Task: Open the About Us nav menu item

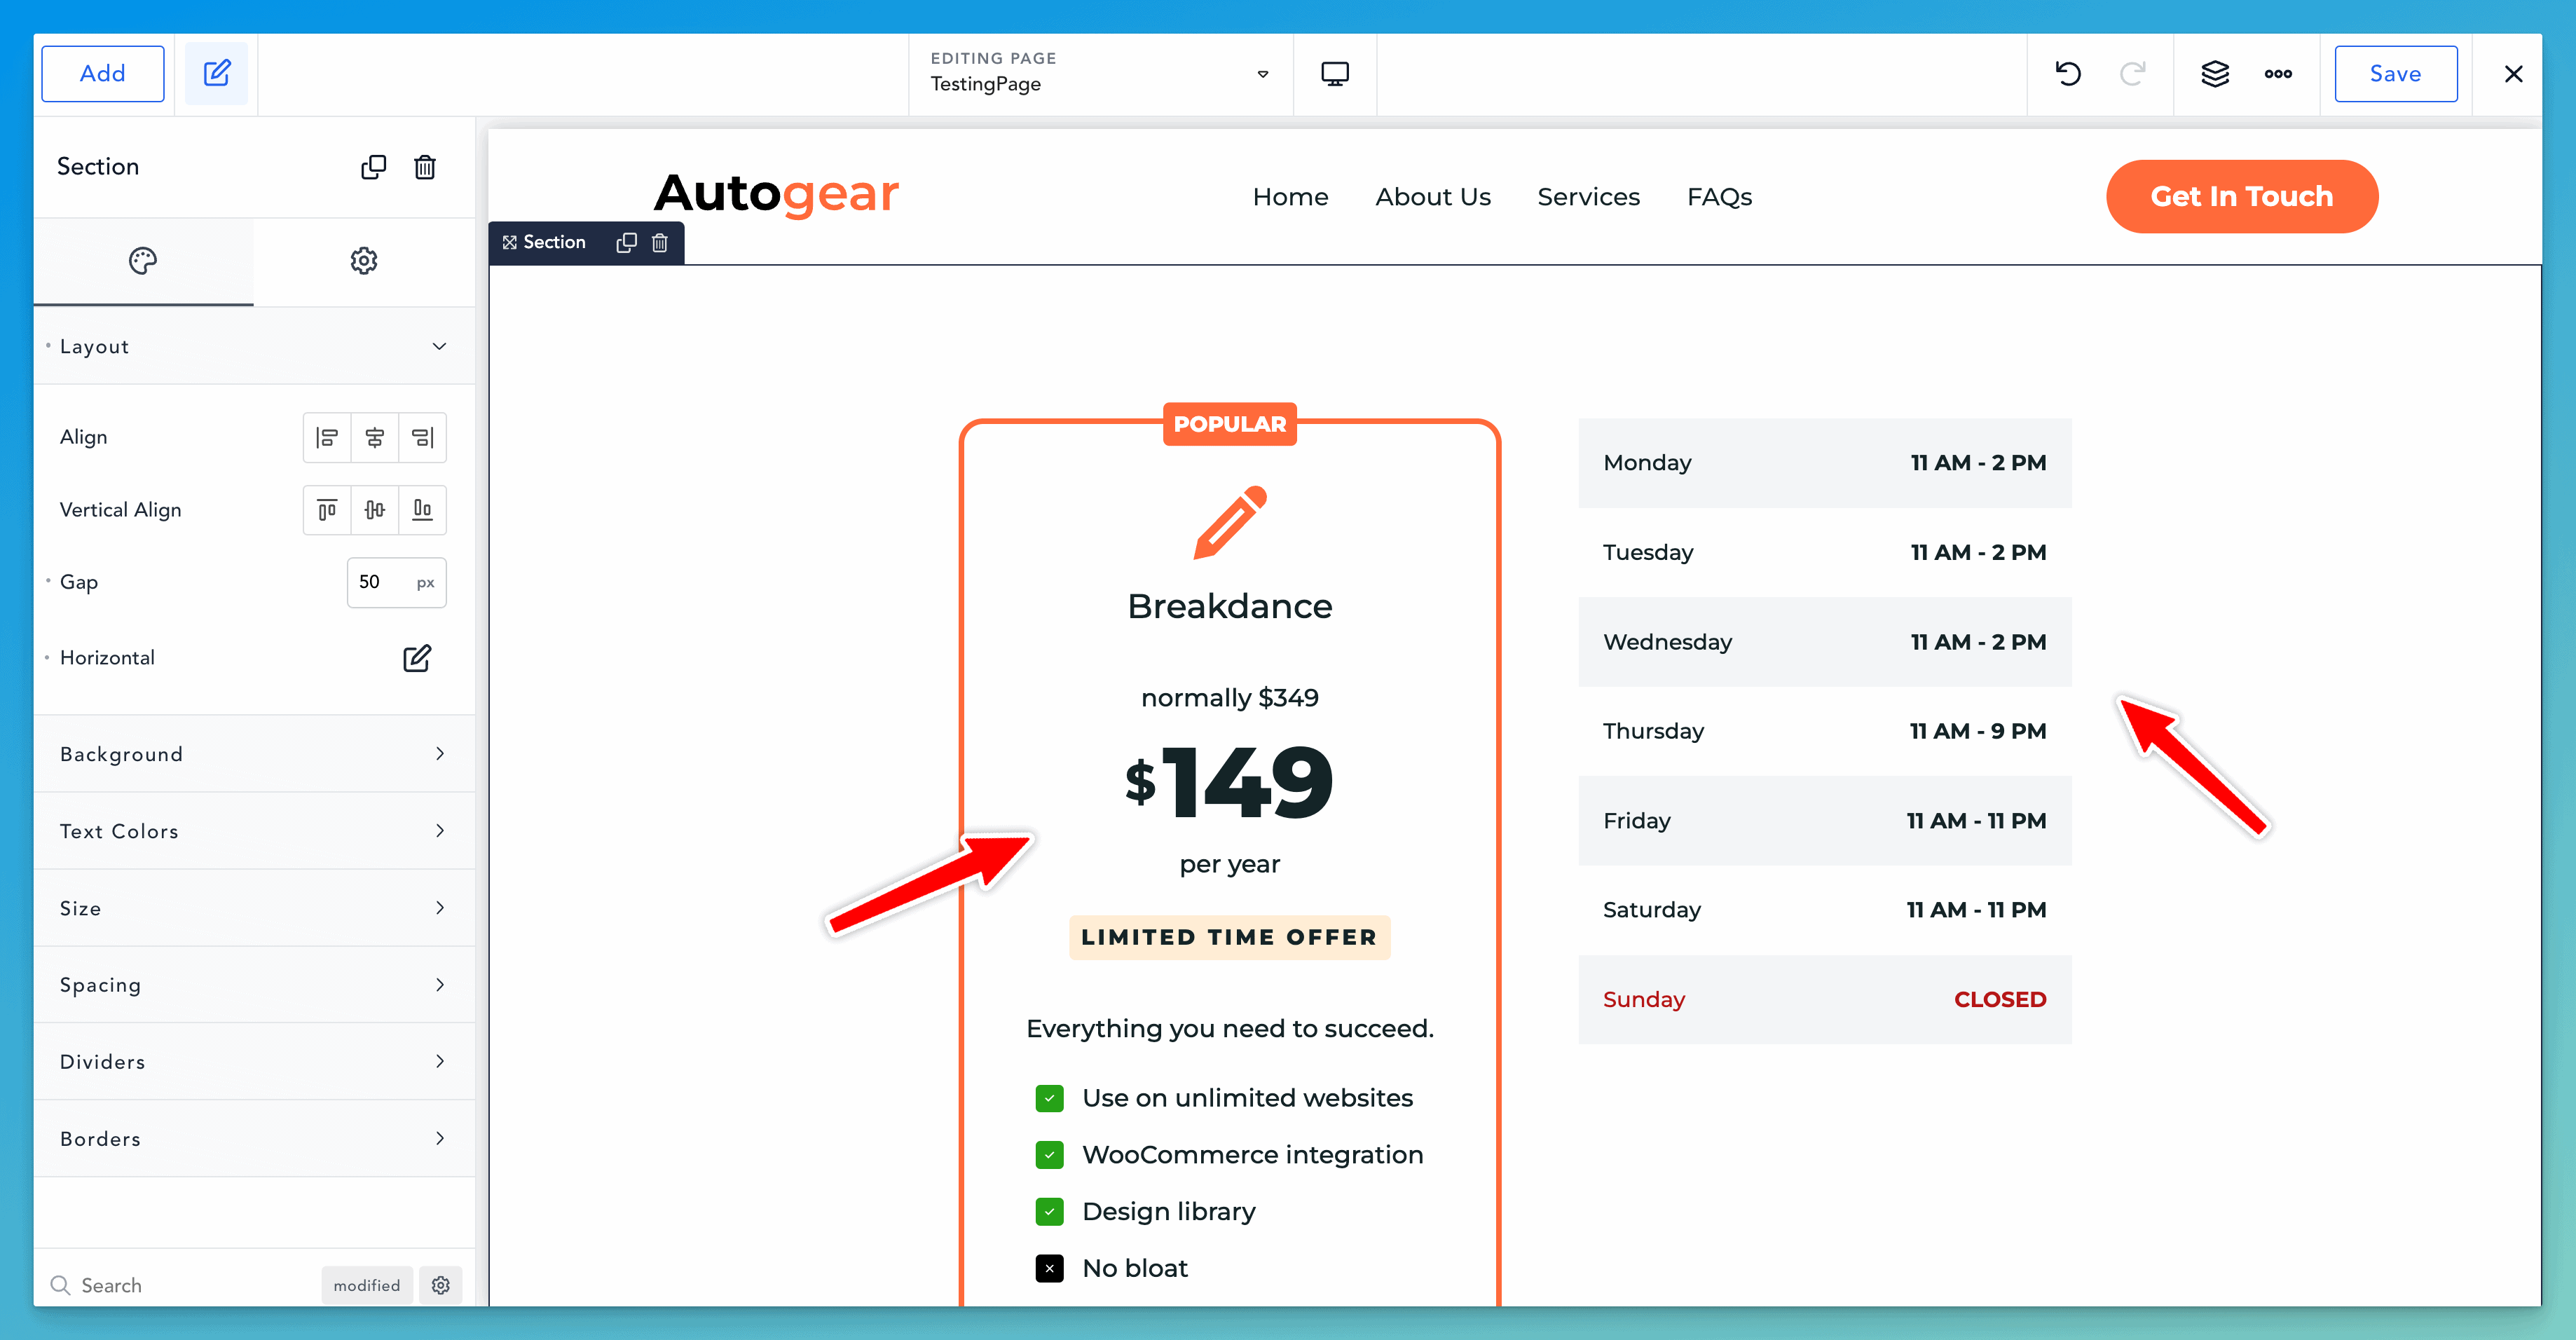Action: [1432, 197]
